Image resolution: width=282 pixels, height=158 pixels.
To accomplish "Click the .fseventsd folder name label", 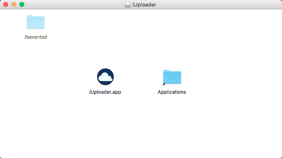I will (x=35, y=37).
